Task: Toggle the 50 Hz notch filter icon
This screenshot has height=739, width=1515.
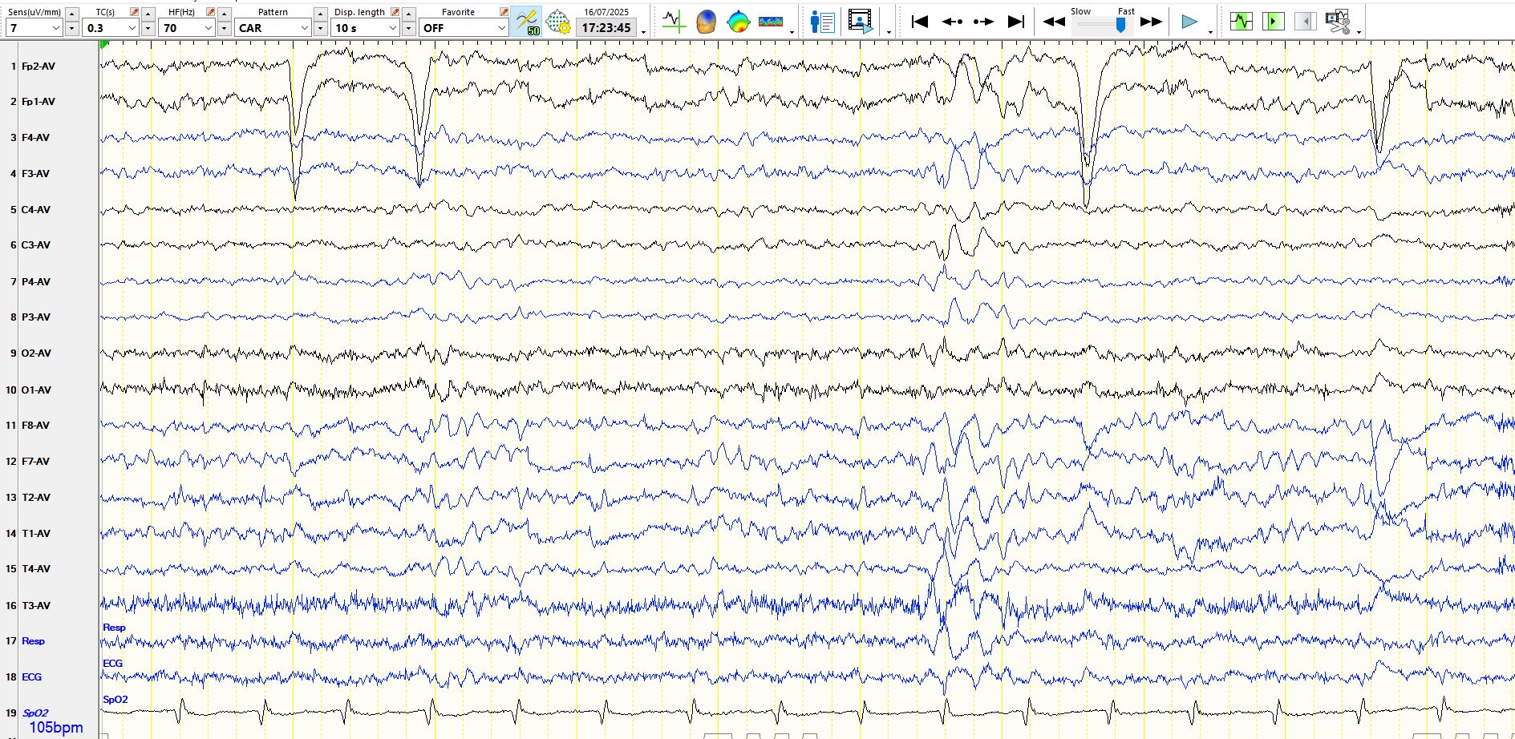Action: coord(526,22)
